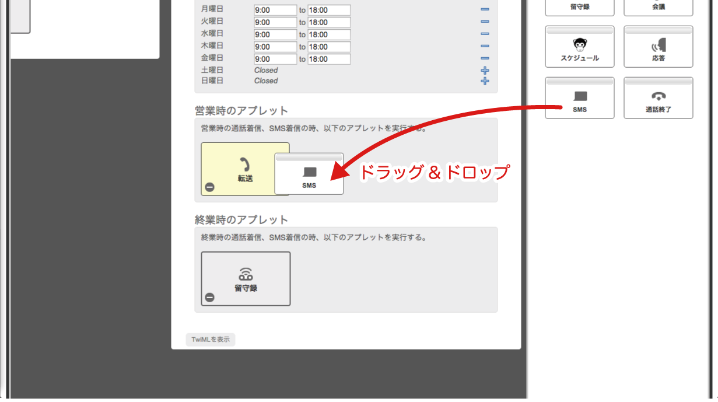
Task: Edit the 金曜日 opening time field
Action: point(275,59)
